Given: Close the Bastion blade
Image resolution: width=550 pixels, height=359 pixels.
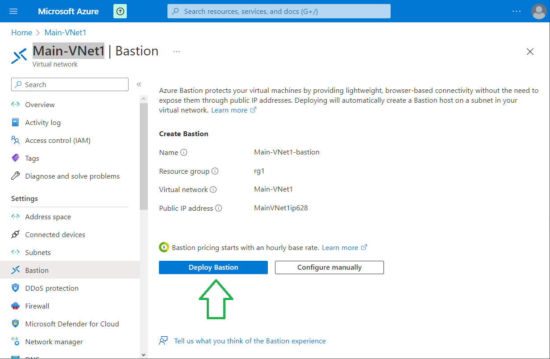Looking at the screenshot, I should point(530,52).
